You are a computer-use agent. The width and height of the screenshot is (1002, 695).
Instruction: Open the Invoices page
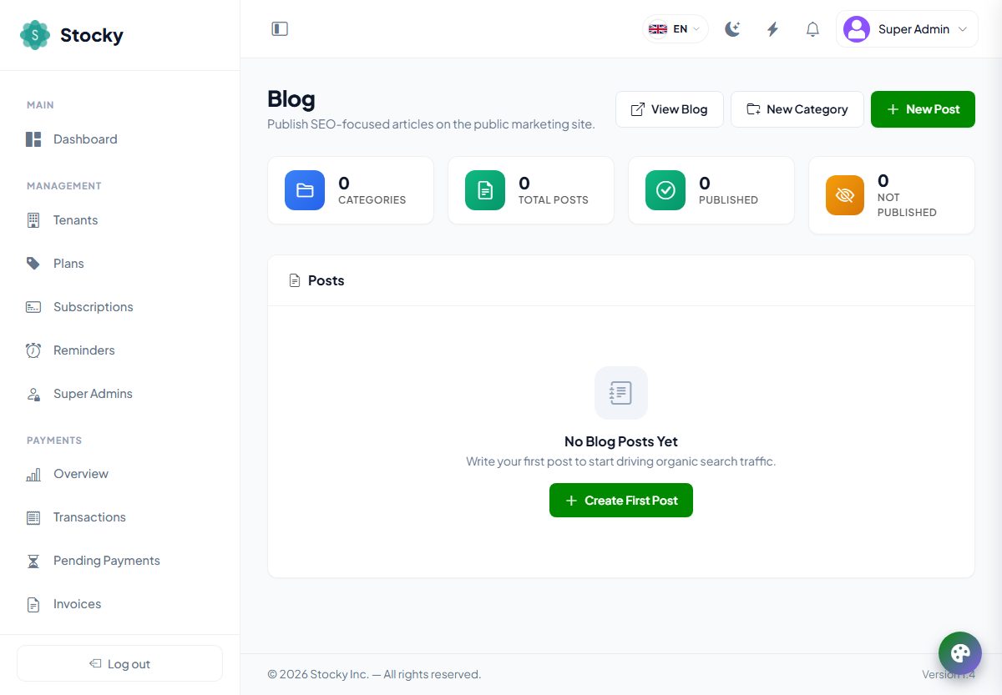pyautogui.click(x=119, y=604)
